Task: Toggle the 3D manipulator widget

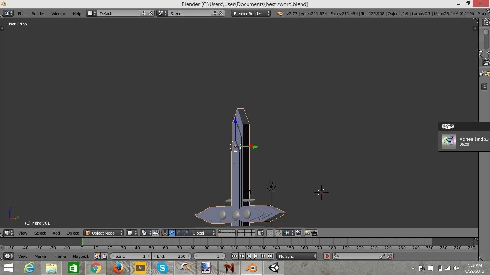Action: click(165, 233)
